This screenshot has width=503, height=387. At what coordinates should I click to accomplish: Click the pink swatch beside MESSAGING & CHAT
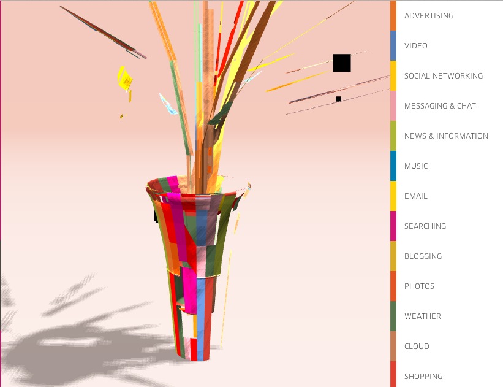(393, 106)
